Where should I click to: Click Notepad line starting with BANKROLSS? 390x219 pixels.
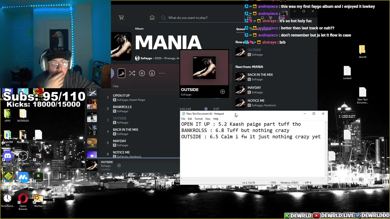pyautogui.click(x=235, y=130)
